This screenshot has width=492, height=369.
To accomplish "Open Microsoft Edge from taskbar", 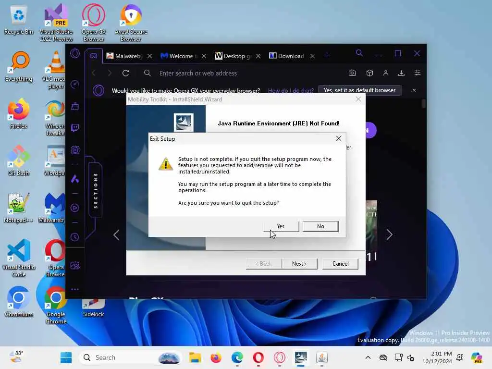I will 237,357.
